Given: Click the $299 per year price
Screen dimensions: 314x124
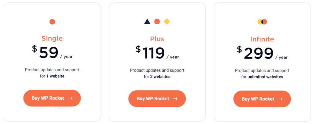Looking at the screenshot, I should click(x=258, y=53).
